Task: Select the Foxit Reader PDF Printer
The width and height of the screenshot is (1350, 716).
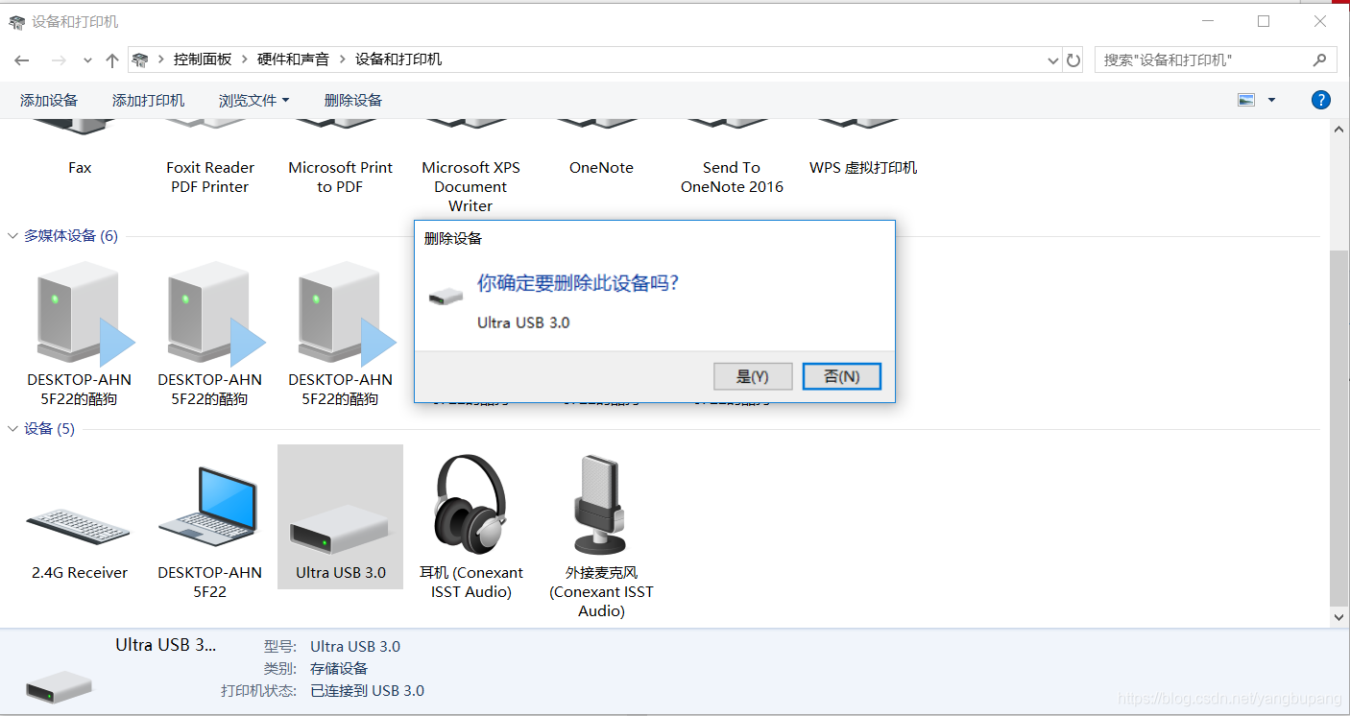Action: point(209,177)
